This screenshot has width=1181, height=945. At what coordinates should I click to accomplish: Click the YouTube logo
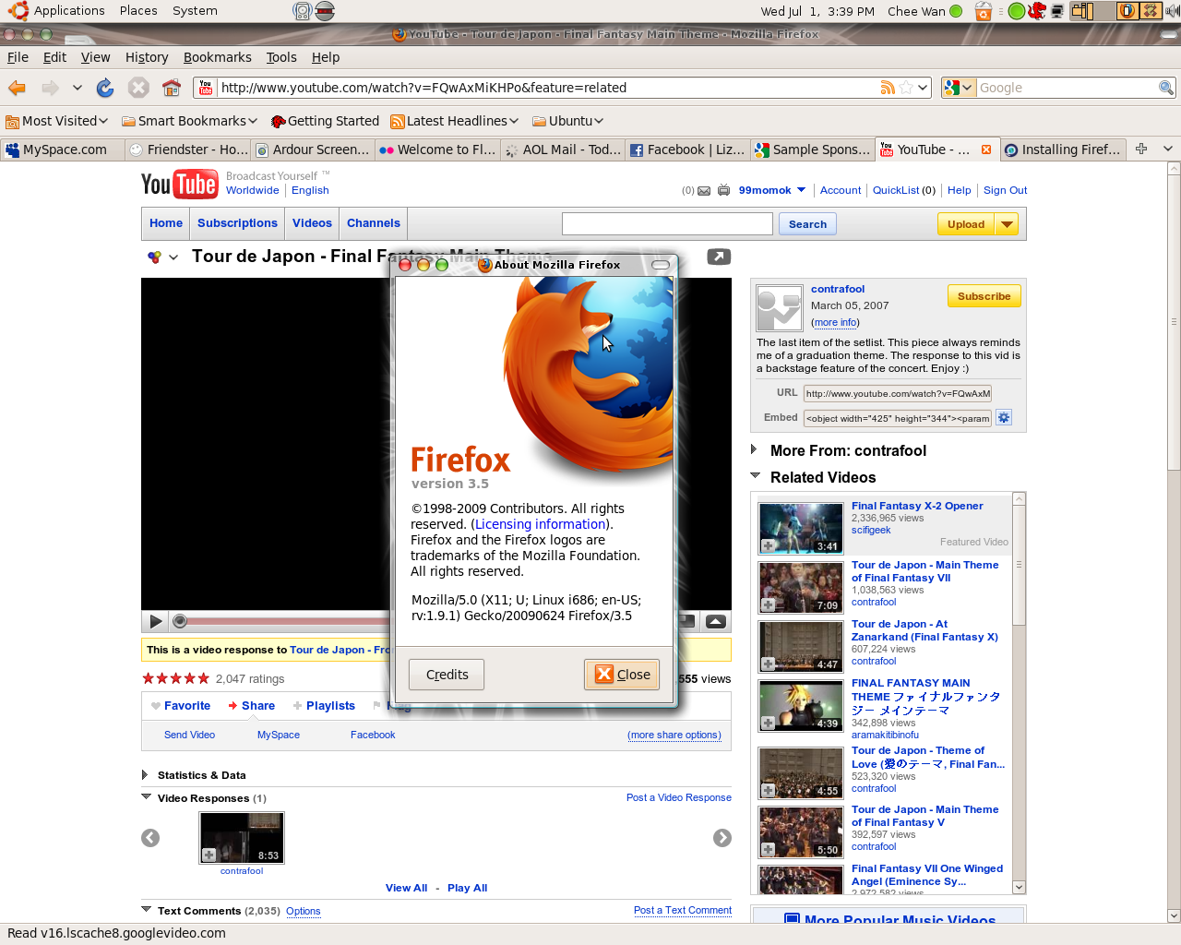pyautogui.click(x=180, y=185)
